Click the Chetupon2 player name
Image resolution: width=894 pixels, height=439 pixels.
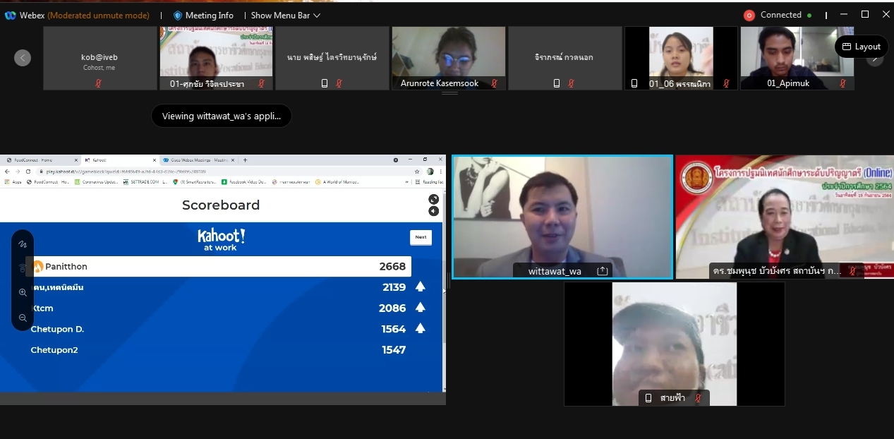[54, 349]
